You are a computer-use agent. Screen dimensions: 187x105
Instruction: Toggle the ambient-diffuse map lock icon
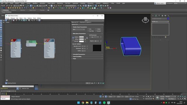tap(87, 38)
